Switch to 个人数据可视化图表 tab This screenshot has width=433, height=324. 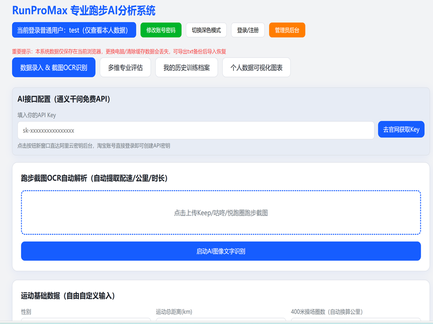256,67
